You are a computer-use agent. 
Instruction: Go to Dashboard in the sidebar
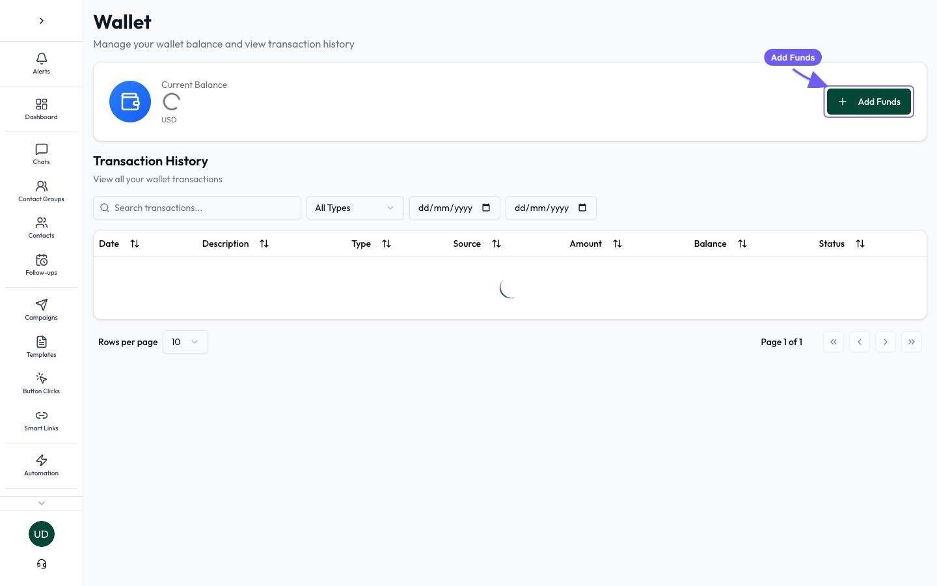coord(41,109)
